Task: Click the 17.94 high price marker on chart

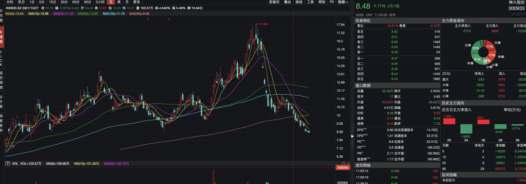Action: click(x=263, y=24)
